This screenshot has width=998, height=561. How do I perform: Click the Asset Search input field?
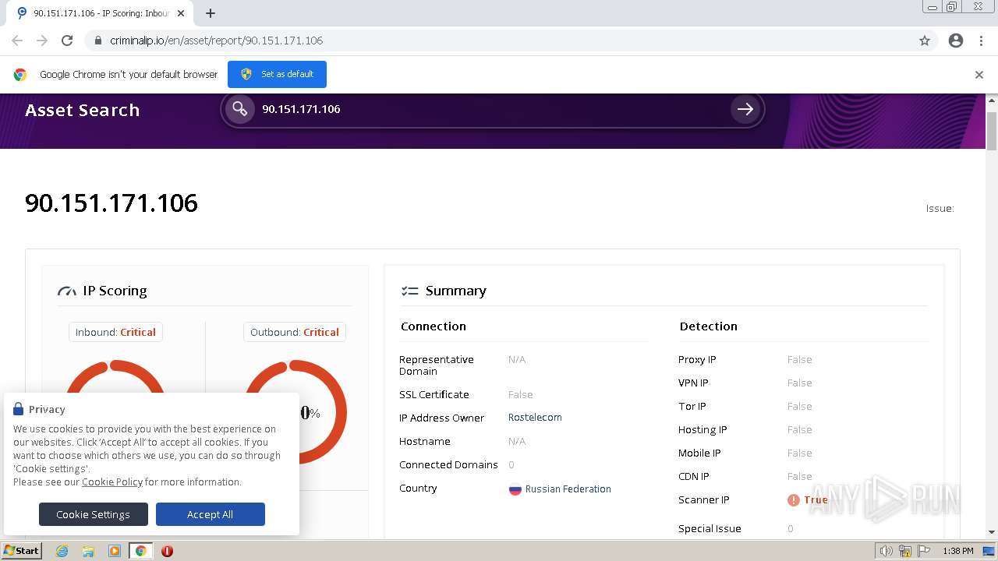491,109
